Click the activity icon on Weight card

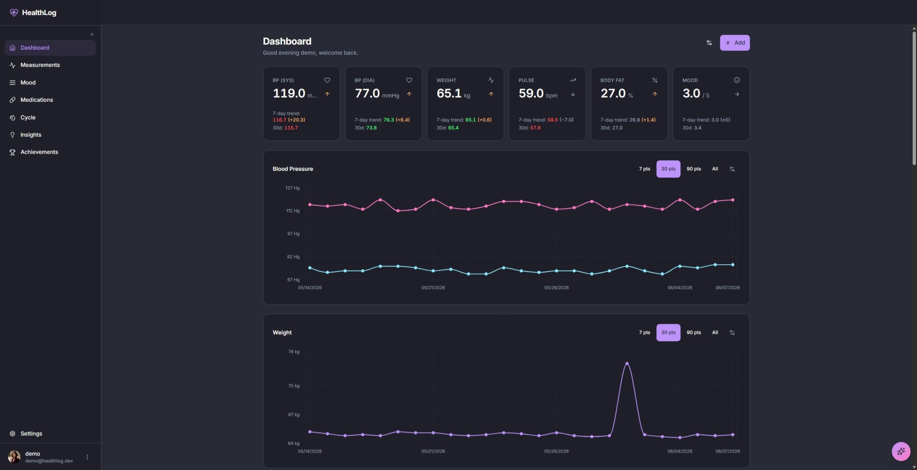point(491,80)
